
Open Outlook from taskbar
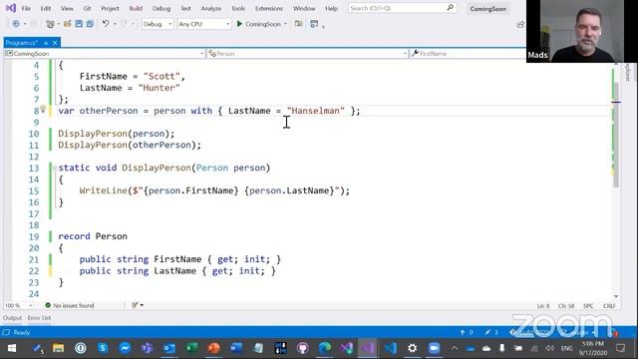click(x=169, y=348)
